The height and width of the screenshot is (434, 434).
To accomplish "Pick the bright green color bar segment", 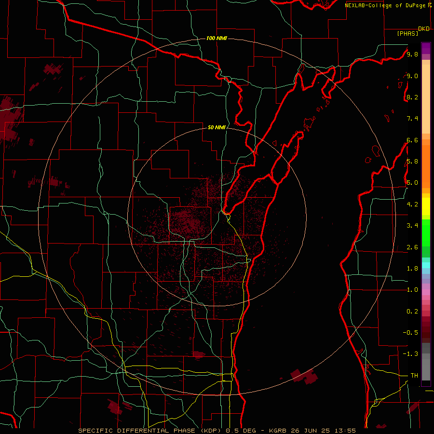I will 426,232.
